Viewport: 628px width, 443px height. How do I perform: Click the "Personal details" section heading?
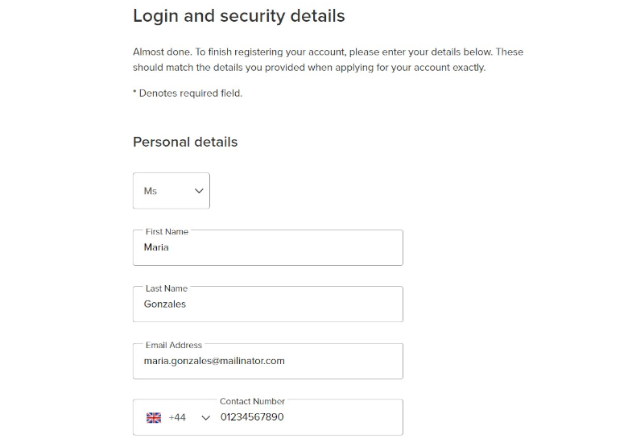click(185, 143)
